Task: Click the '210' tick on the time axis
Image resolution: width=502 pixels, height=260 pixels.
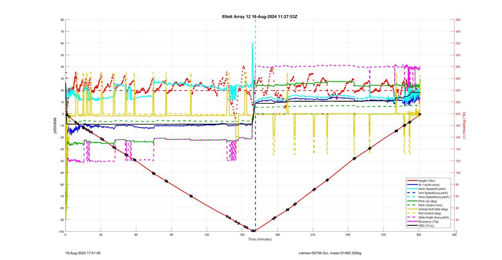Action: click(312, 235)
